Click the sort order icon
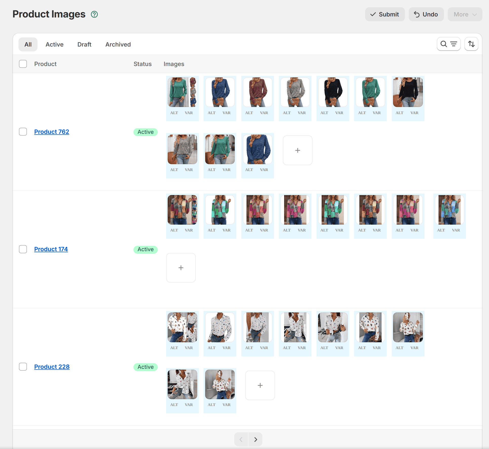This screenshot has height=449, width=489. coord(471,44)
